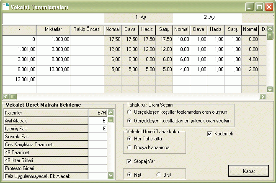The height and width of the screenshot is (183, 276).
Task: Click the Vekalet Tanımlamaları title bar icon
Action: 6,7
